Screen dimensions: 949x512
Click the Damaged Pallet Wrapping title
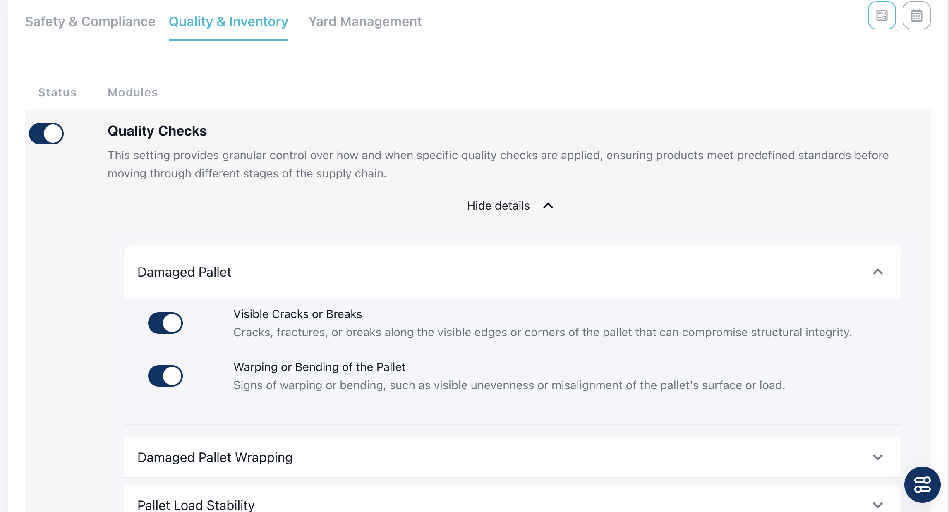215,457
